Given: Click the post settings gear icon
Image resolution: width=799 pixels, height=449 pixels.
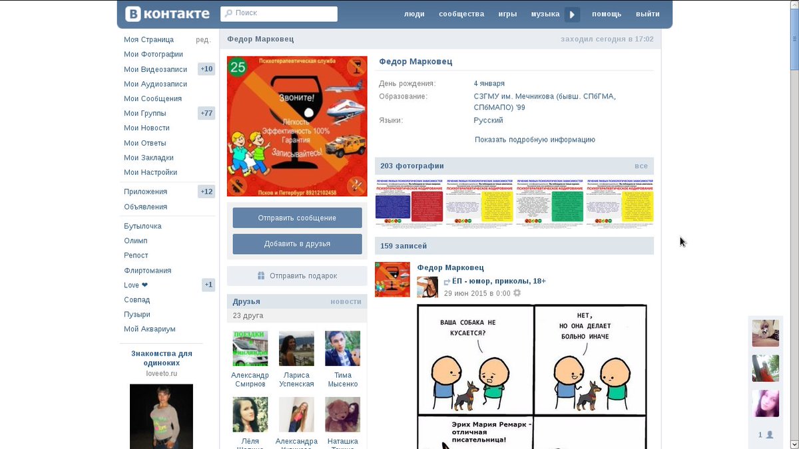Looking at the screenshot, I should pyautogui.click(x=517, y=293).
